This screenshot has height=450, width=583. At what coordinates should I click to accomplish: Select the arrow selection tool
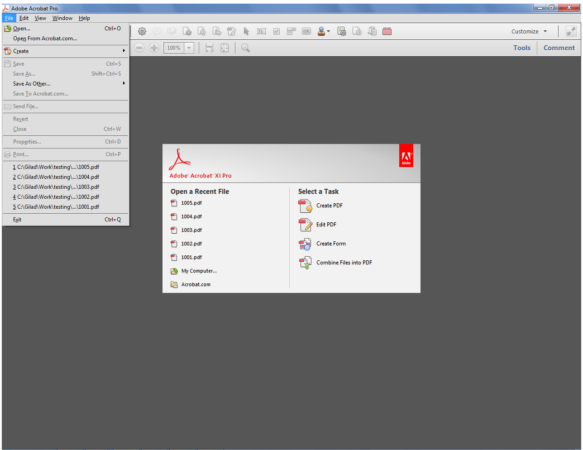tap(247, 31)
